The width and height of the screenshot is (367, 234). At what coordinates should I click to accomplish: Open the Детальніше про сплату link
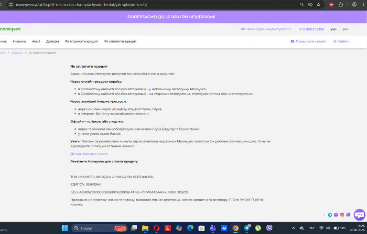click(x=89, y=154)
